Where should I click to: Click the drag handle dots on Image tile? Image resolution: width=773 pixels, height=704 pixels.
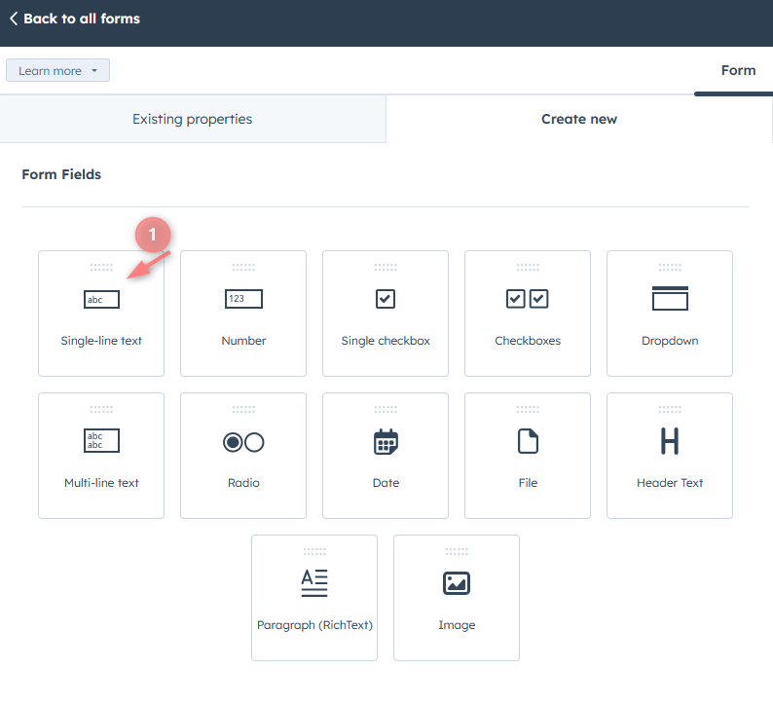457,552
